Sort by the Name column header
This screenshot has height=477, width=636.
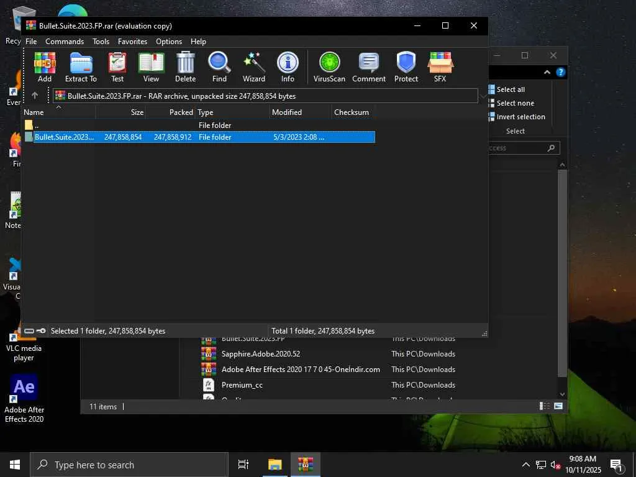click(58, 112)
